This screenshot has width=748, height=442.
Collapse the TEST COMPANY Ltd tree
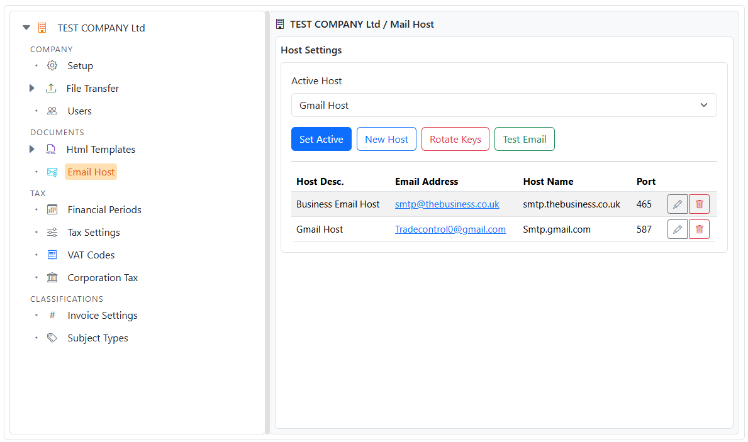click(26, 28)
